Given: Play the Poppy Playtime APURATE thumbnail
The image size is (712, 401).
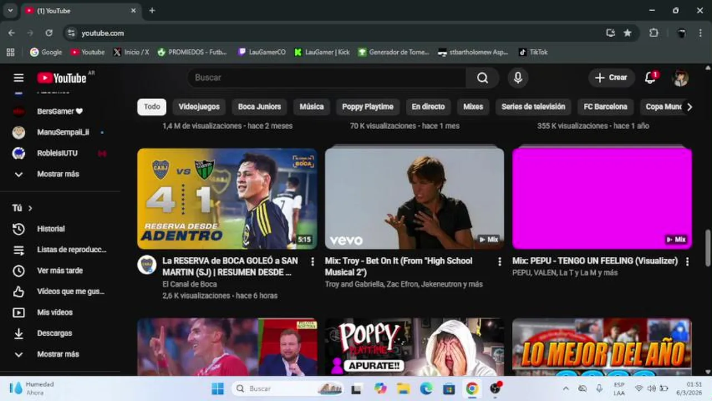Looking at the screenshot, I should [x=414, y=347].
